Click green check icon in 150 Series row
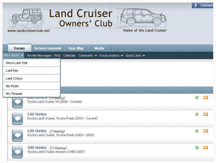Image resolution: width=216 pixels, height=163 pixels. point(197,114)
